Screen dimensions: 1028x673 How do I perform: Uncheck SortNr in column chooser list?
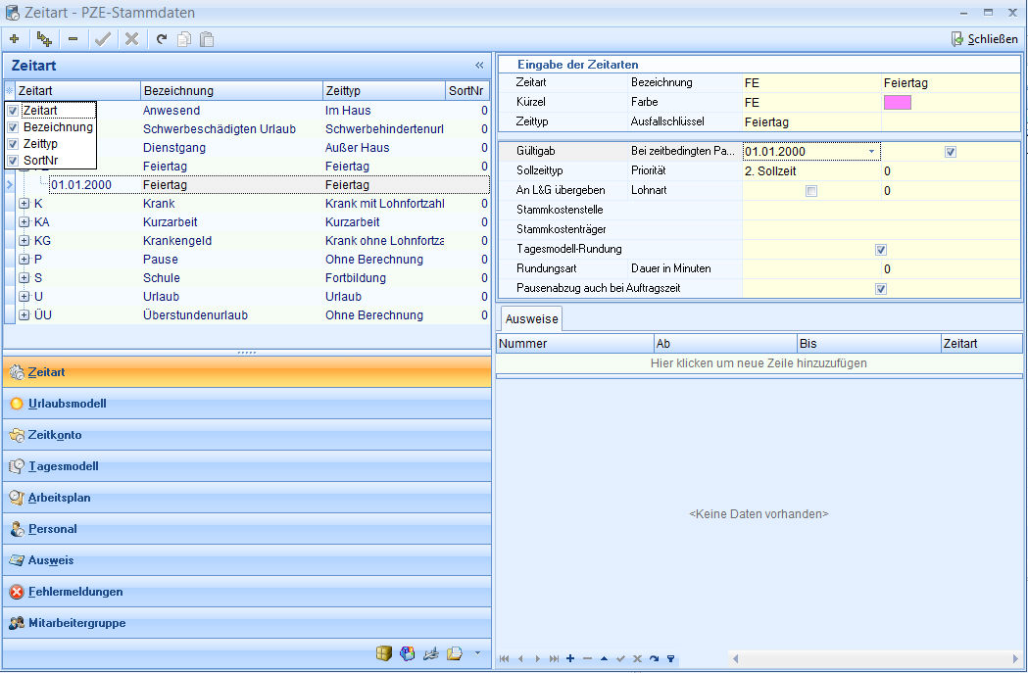(x=13, y=160)
